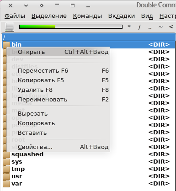Choose Переименовать in the context menu
This screenshot has height=191, width=176.
[59, 100]
